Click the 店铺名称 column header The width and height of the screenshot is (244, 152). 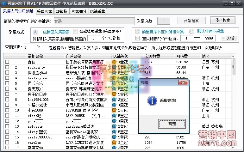(x=88, y=56)
